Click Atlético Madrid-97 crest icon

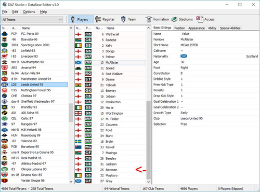pos(5,163)
